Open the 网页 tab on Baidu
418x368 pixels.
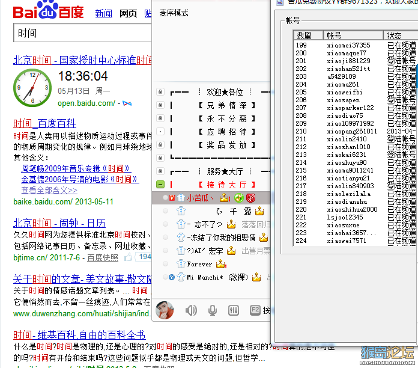pyautogui.click(x=129, y=13)
